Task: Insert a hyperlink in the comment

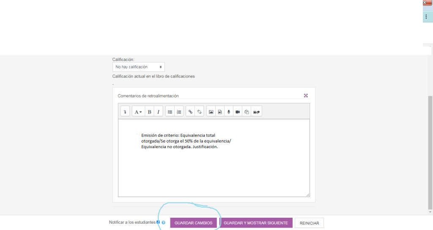Action: (x=191, y=112)
